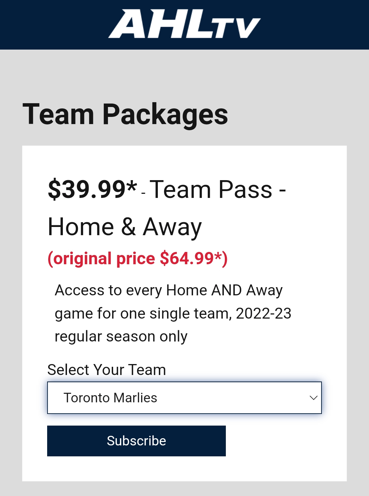Click the Team Pass - Home & Away title
The width and height of the screenshot is (369, 496).
pos(167,208)
